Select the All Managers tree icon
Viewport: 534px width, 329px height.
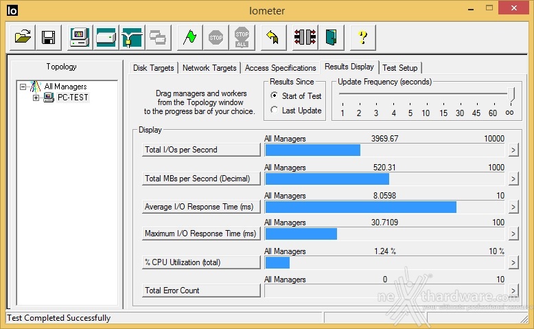(x=36, y=87)
